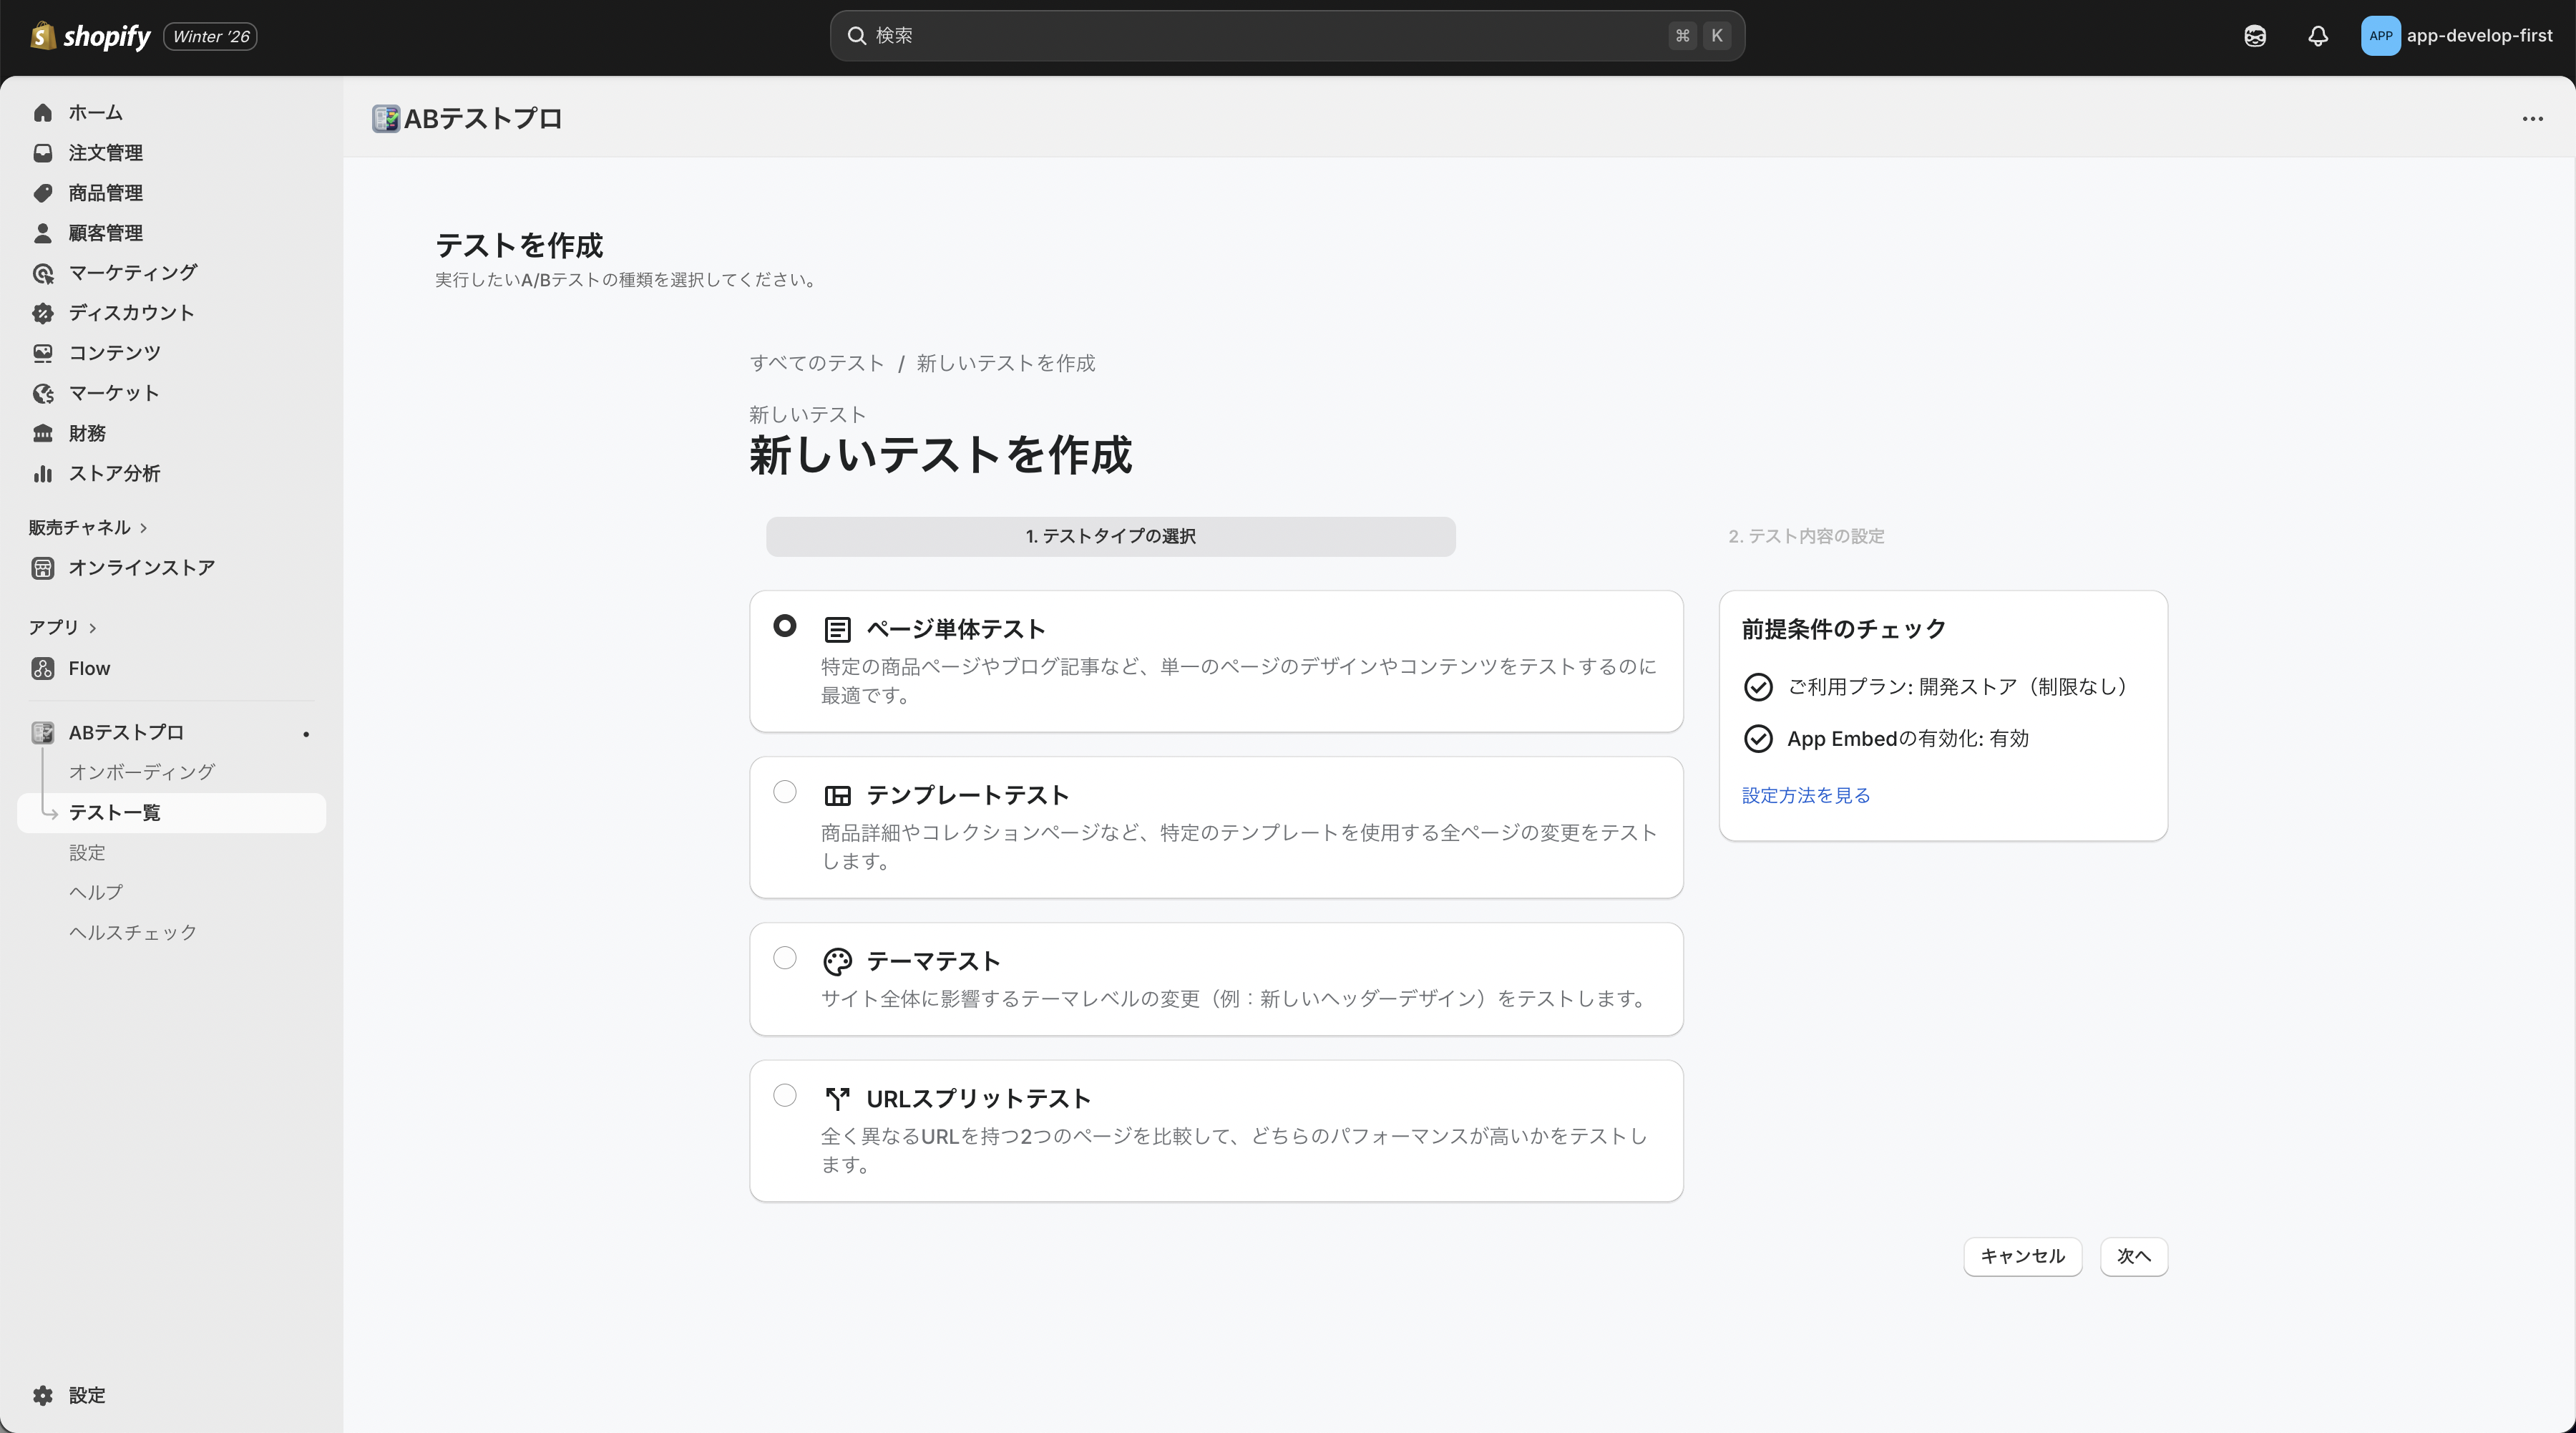The width and height of the screenshot is (2576, 1433).
Task: Click the checkmark icon beside App Embedの有効化
Action: pyautogui.click(x=1757, y=738)
